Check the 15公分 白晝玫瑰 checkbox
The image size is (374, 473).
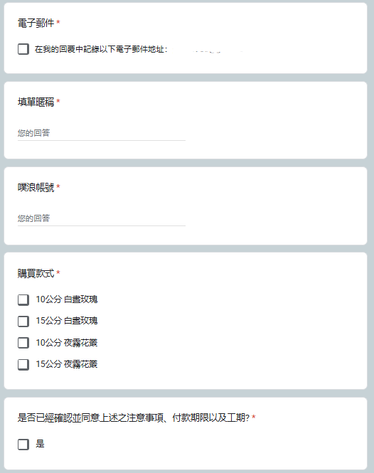pyautogui.click(x=23, y=321)
